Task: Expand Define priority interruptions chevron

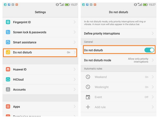Action: [153, 34]
